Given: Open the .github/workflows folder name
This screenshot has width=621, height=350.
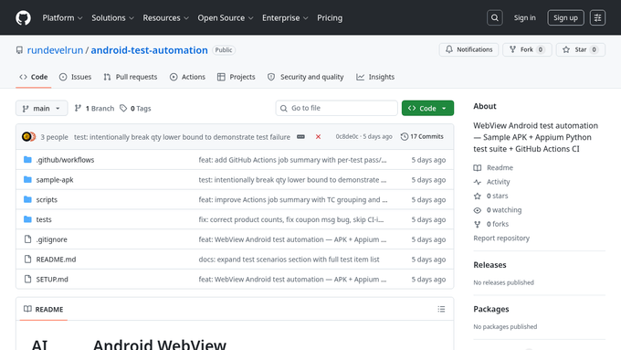Looking at the screenshot, I should click(x=66, y=160).
